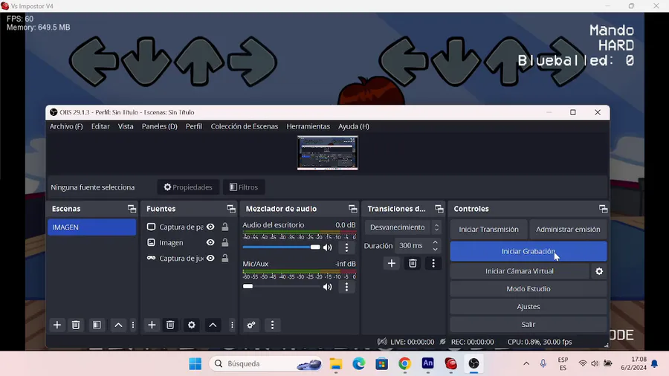The image size is (669, 376).
Task: Click Iniciar Cámara Virtual button
Action: [520, 271]
